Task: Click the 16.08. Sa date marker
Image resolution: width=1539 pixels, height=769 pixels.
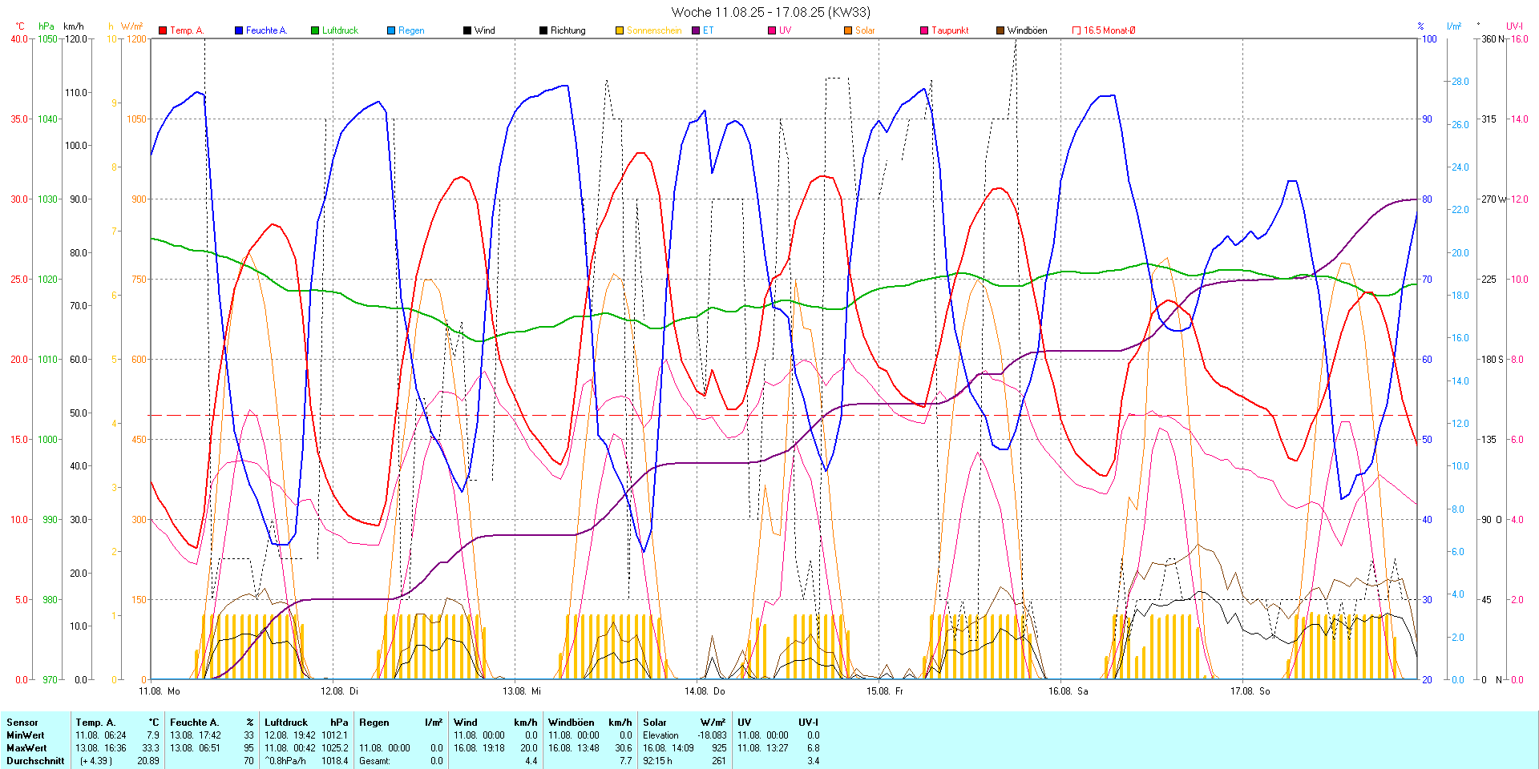Action: [1068, 690]
